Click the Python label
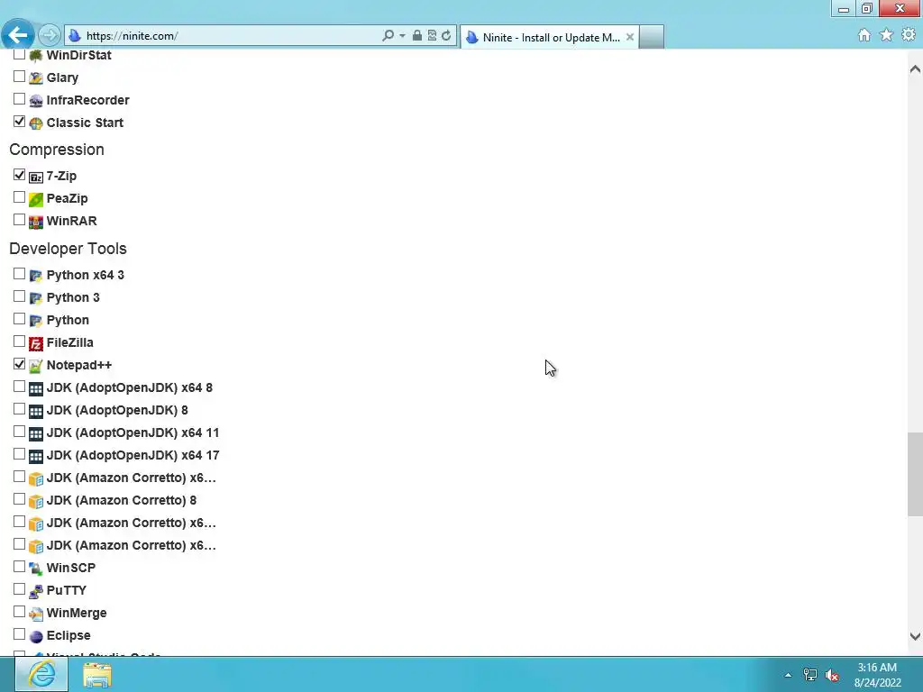The width and height of the screenshot is (923, 692). coord(68,320)
